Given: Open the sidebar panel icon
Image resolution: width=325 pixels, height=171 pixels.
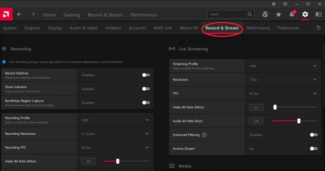Looking at the screenshot, I should [319, 14].
